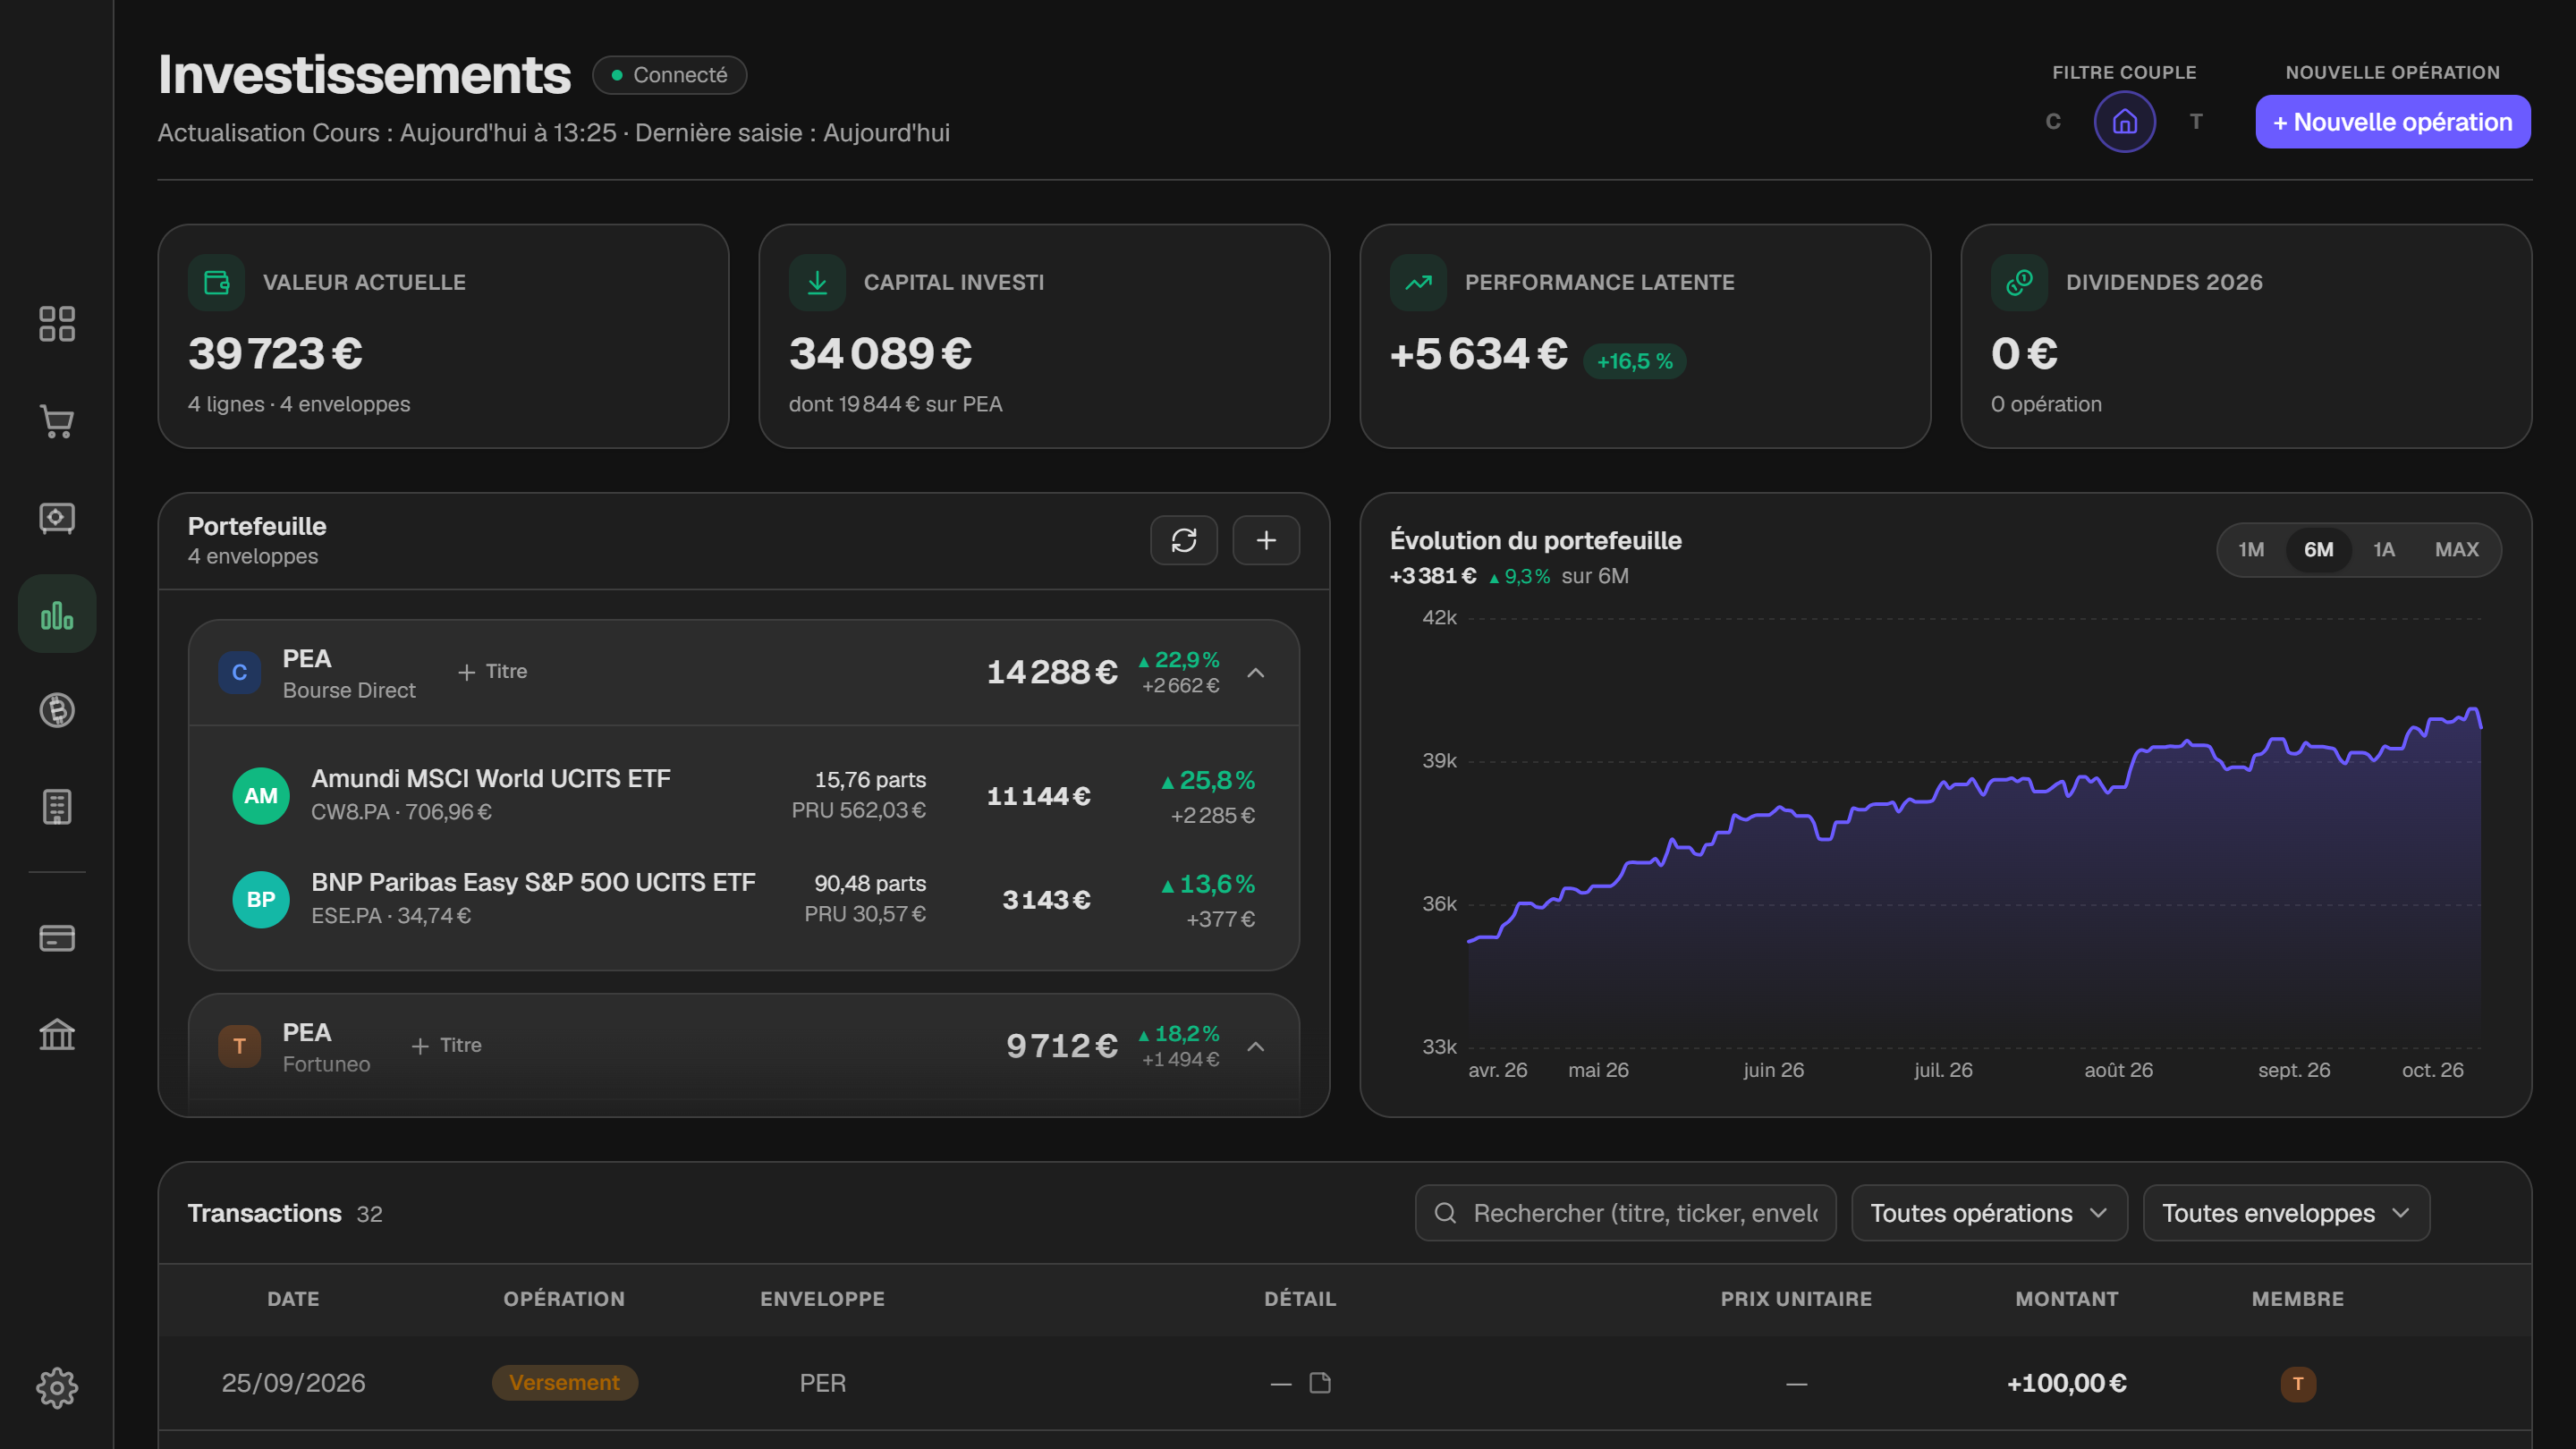The image size is (2576, 1449).
Task: Click the T member badge in transaction row
Action: (x=2298, y=1384)
